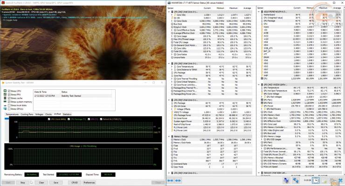Expand the Core Clocks row
345x186 pixels.
point(172,21)
